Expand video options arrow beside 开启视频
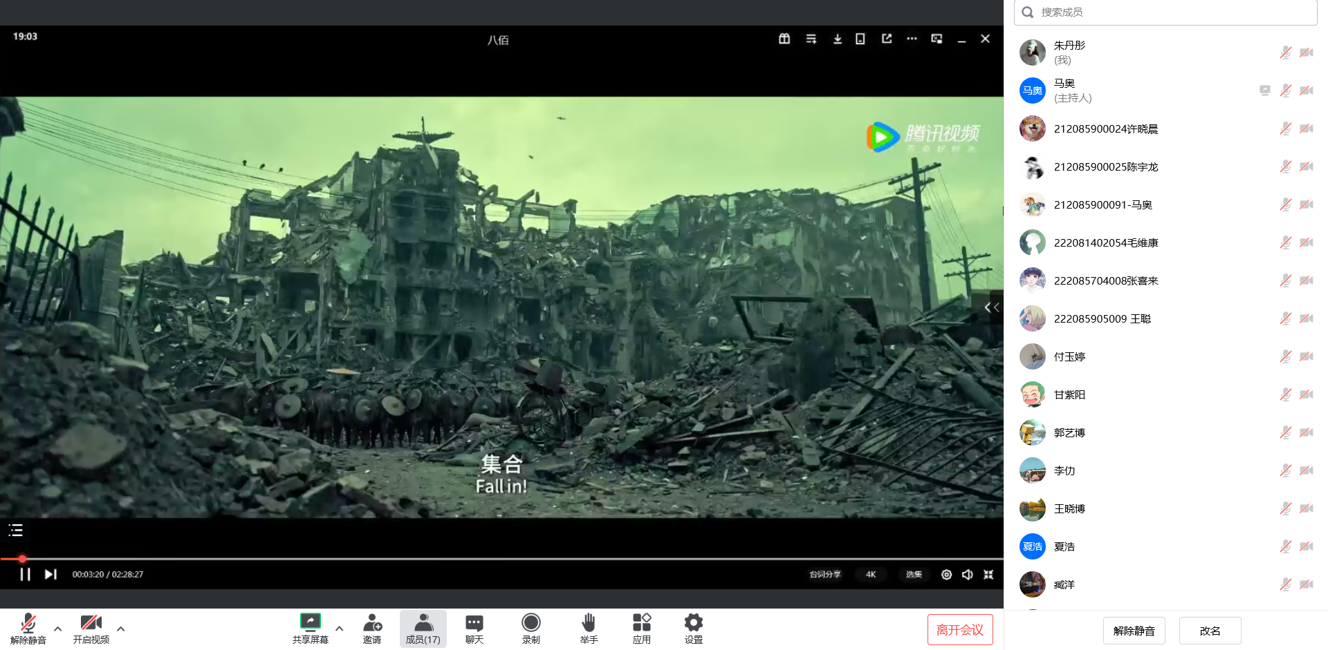This screenshot has height=650, width=1328. (121, 629)
